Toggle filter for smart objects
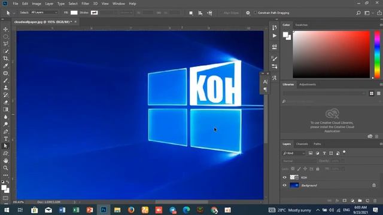 [x=338, y=153]
